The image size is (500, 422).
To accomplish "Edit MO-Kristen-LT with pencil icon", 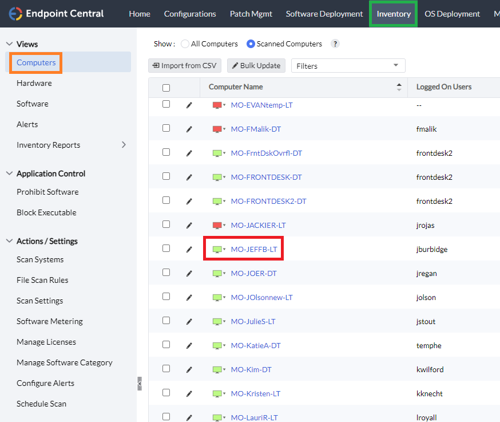I will [189, 393].
